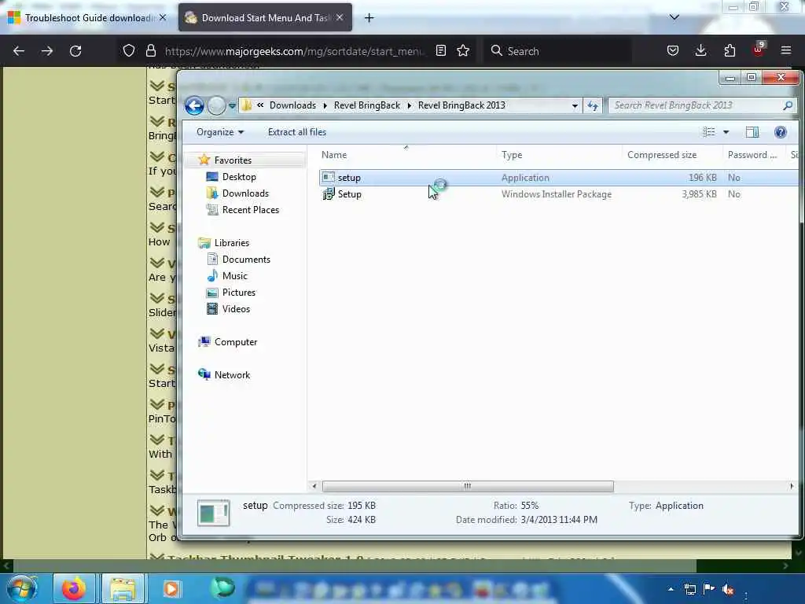Viewport: 805px width, 604px height.
Task: Switch to Troubleshoot Guide tab
Action: 87,17
